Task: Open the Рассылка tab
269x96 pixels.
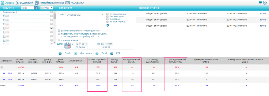Action: tap(75, 3)
